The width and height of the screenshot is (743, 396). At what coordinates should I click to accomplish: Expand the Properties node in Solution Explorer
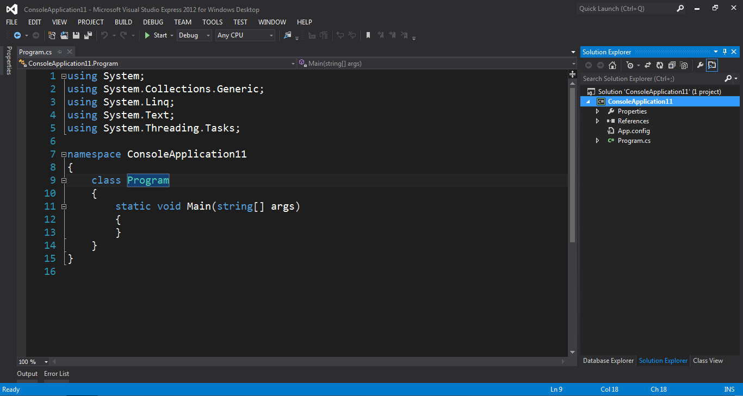click(597, 111)
